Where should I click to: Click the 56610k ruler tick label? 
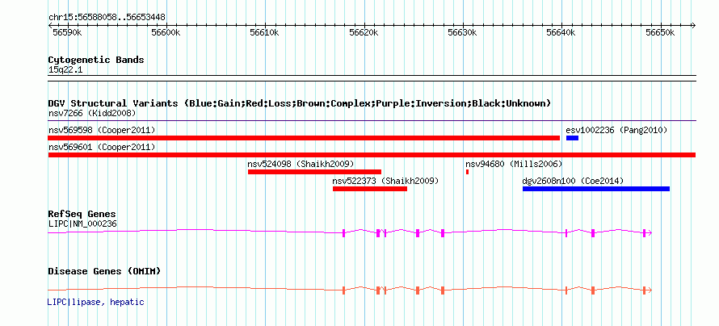(x=265, y=33)
